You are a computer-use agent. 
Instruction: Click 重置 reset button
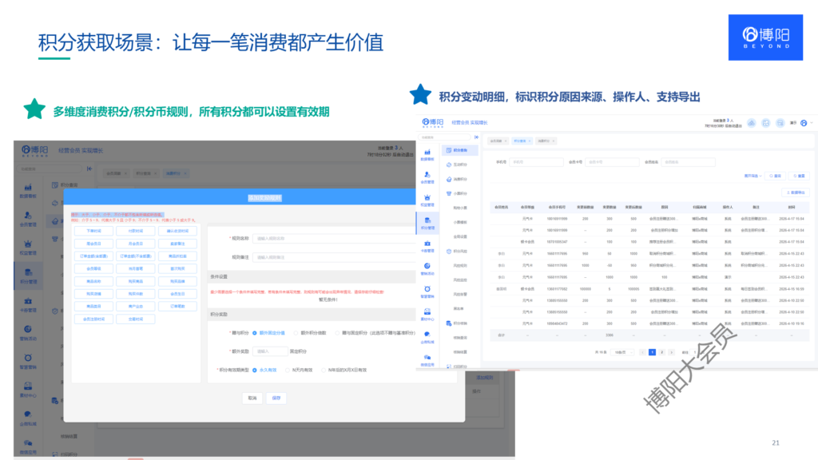point(799,176)
